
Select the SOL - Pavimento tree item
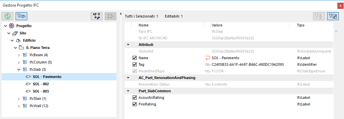59,77
